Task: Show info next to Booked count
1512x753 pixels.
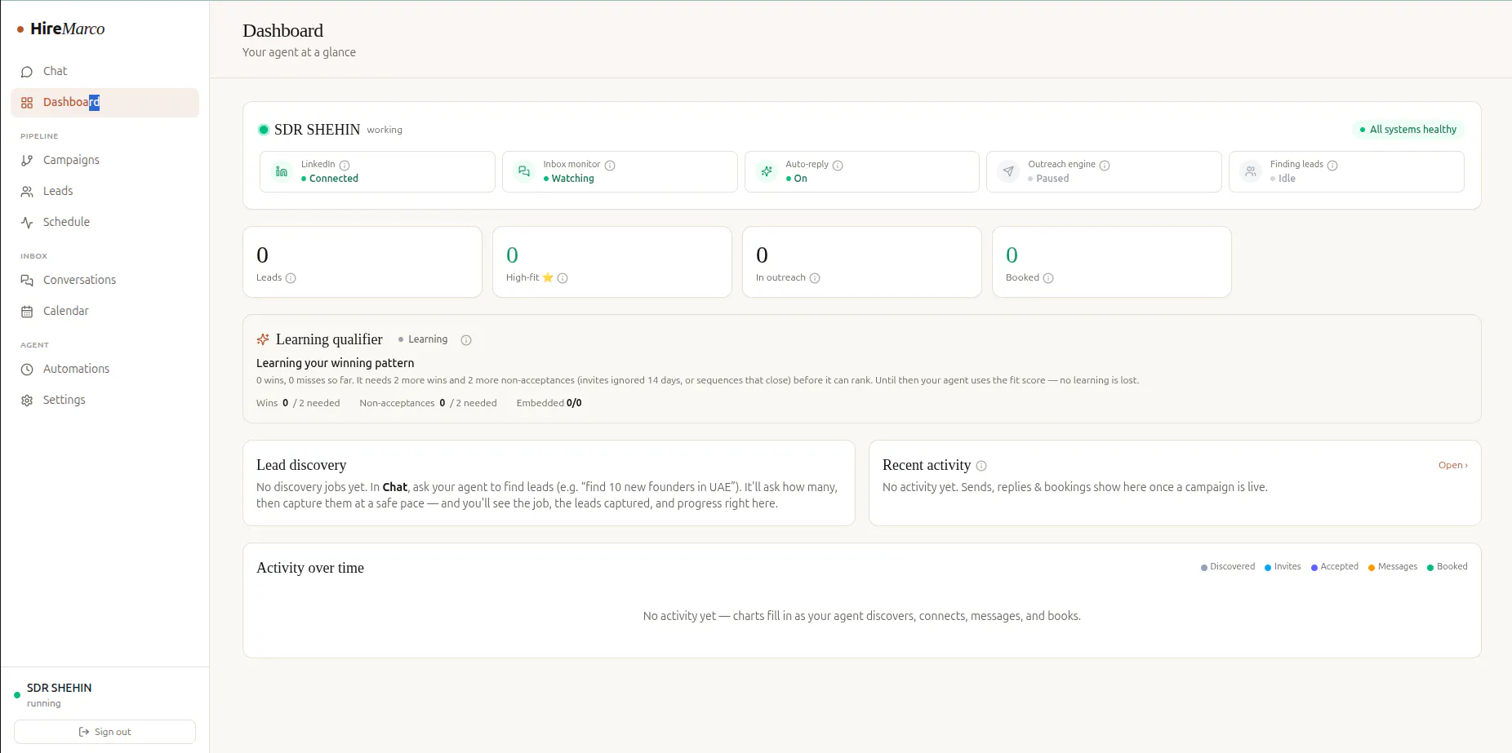Action: (x=1048, y=278)
